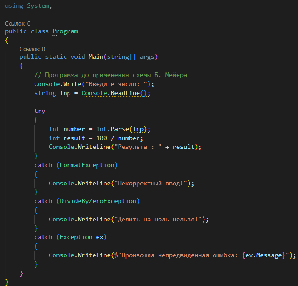Click the 'Ссылок: 0' CodeLens above class Program
The image size is (298, 286).
[x=18, y=24]
